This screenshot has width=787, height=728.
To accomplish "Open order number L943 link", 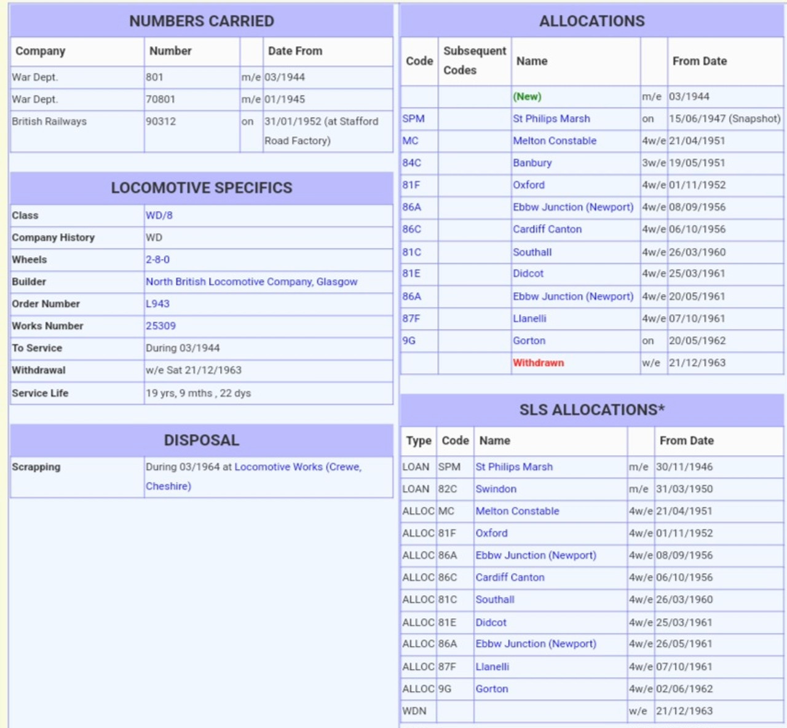I will point(157,304).
